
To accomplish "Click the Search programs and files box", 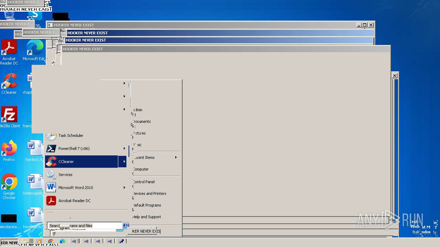I will coord(85,226).
